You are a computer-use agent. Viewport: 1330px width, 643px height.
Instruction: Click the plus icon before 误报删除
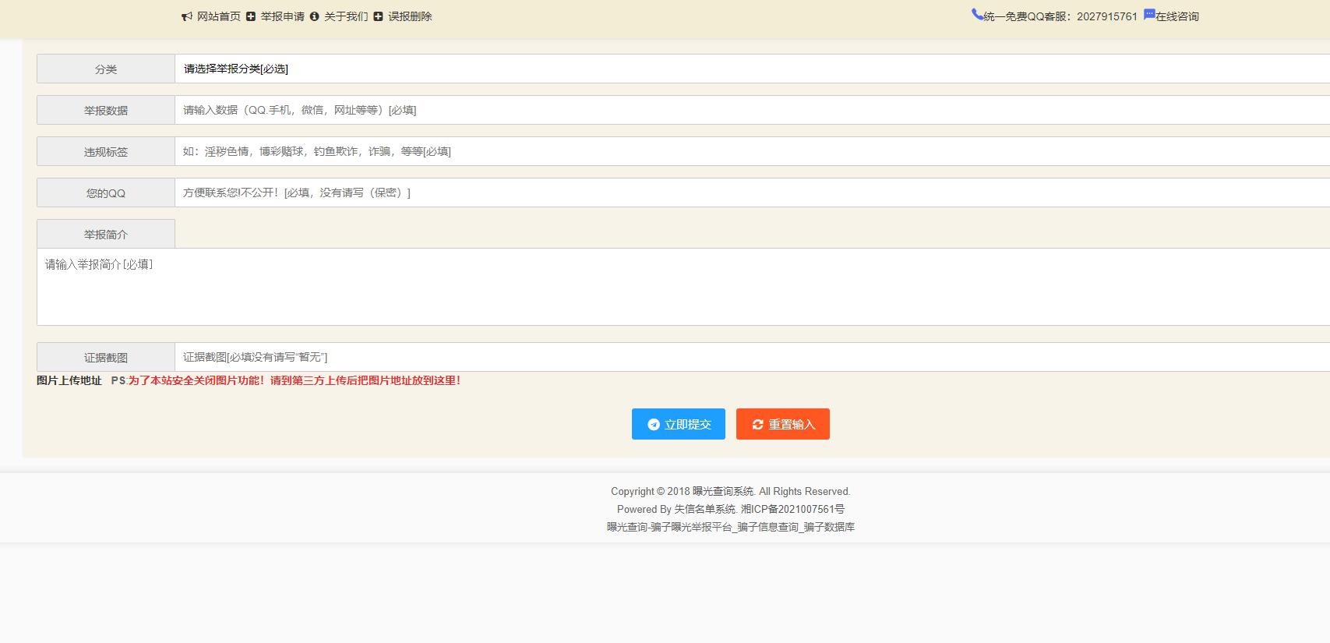tap(378, 16)
